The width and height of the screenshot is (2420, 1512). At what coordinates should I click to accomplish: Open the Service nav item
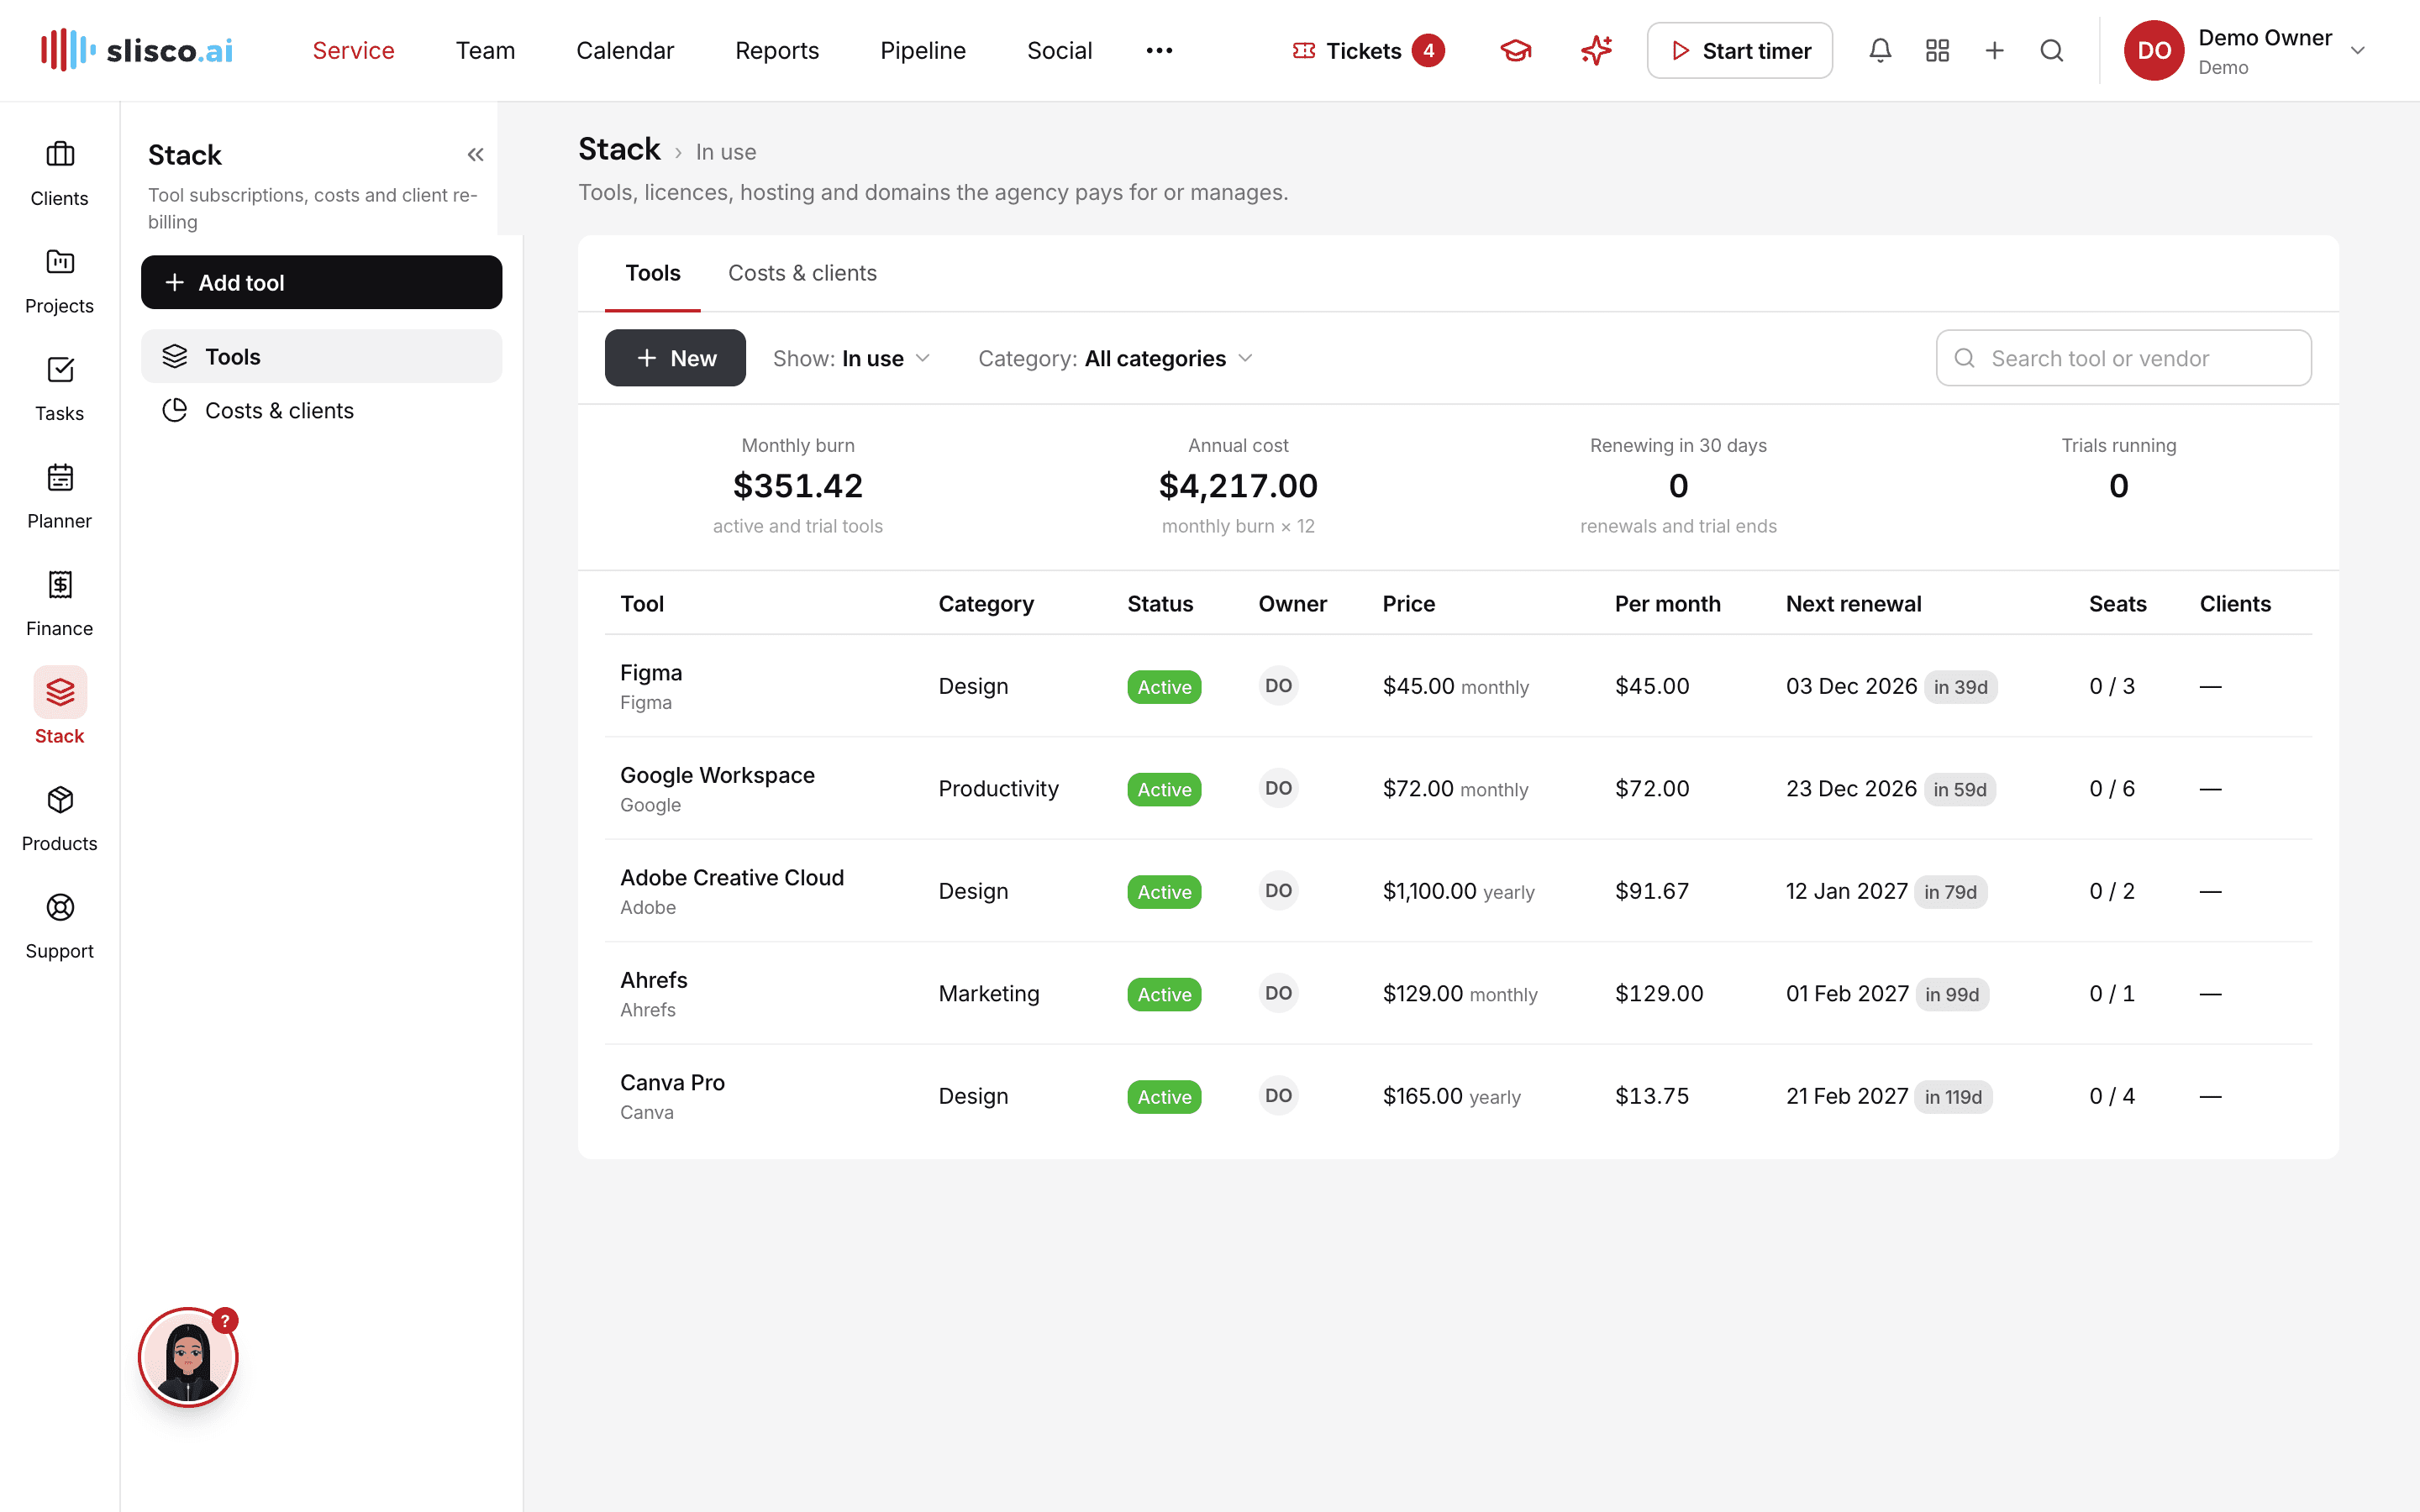[353, 50]
